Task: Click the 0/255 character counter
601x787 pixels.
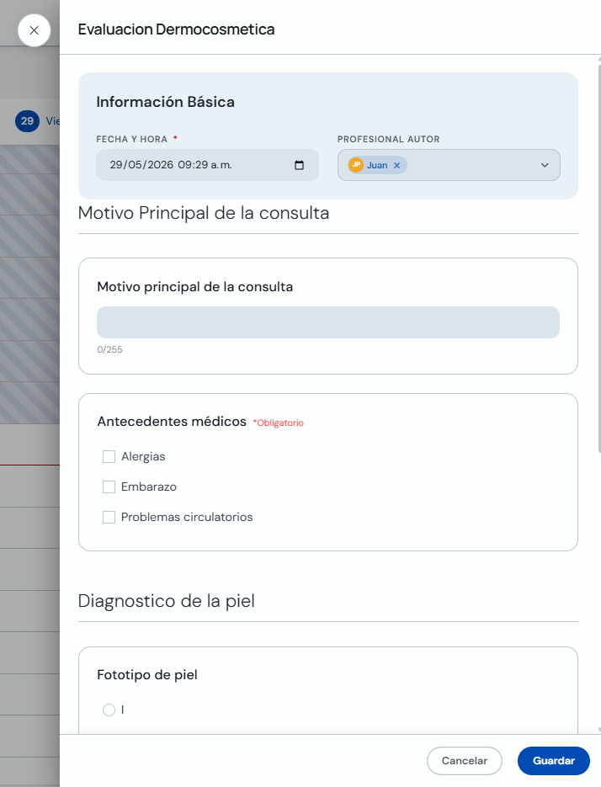Action: [x=109, y=349]
